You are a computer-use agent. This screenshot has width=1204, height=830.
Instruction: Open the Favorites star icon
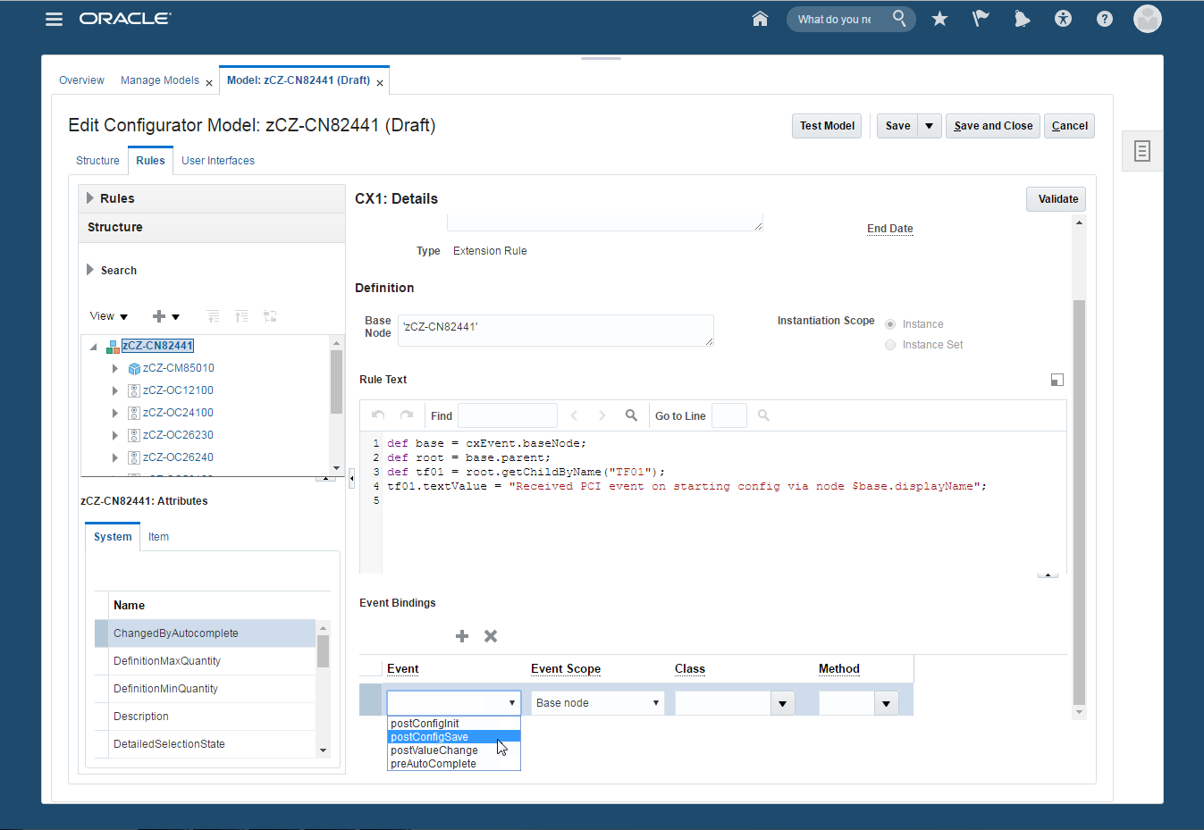[x=939, y=19]
